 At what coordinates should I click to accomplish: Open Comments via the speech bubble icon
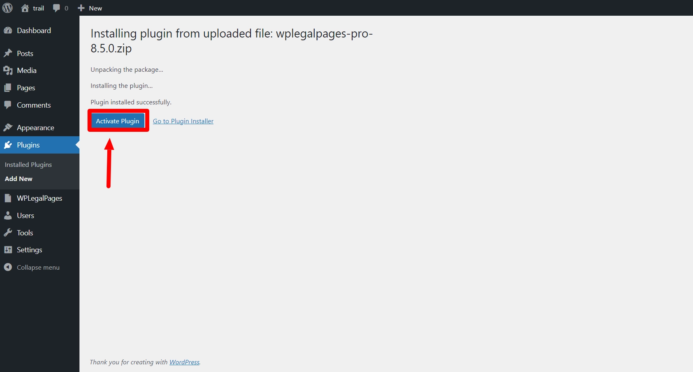[8, 105]
